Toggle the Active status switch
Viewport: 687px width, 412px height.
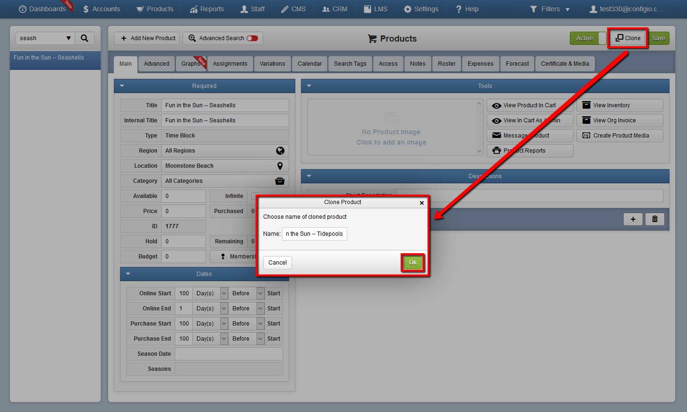pos(588,38)
